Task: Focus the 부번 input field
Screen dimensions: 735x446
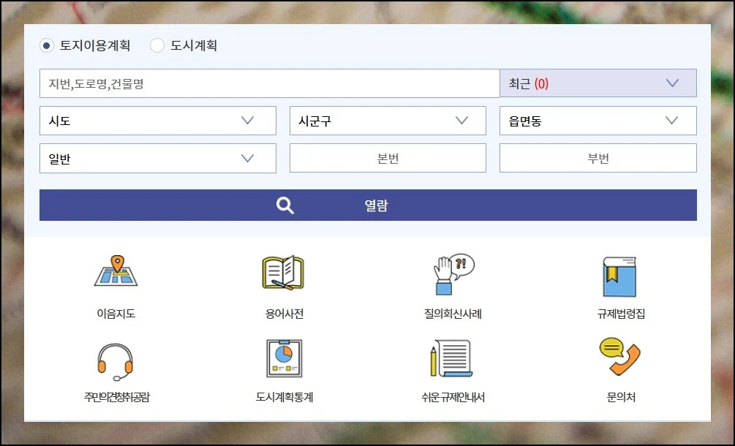Action: coord(598,159)
